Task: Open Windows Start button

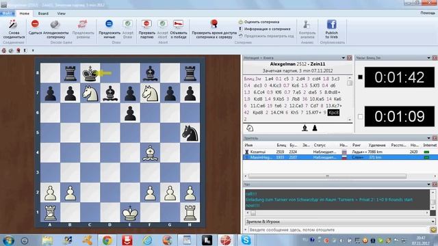Action: point(8,240)
